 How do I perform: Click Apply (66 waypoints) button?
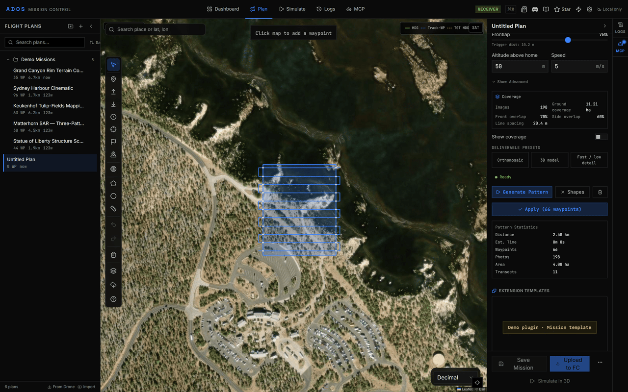(549, 209)
